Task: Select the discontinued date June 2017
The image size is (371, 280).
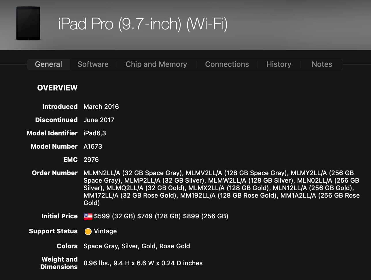Action: click(x=99, y=120)
